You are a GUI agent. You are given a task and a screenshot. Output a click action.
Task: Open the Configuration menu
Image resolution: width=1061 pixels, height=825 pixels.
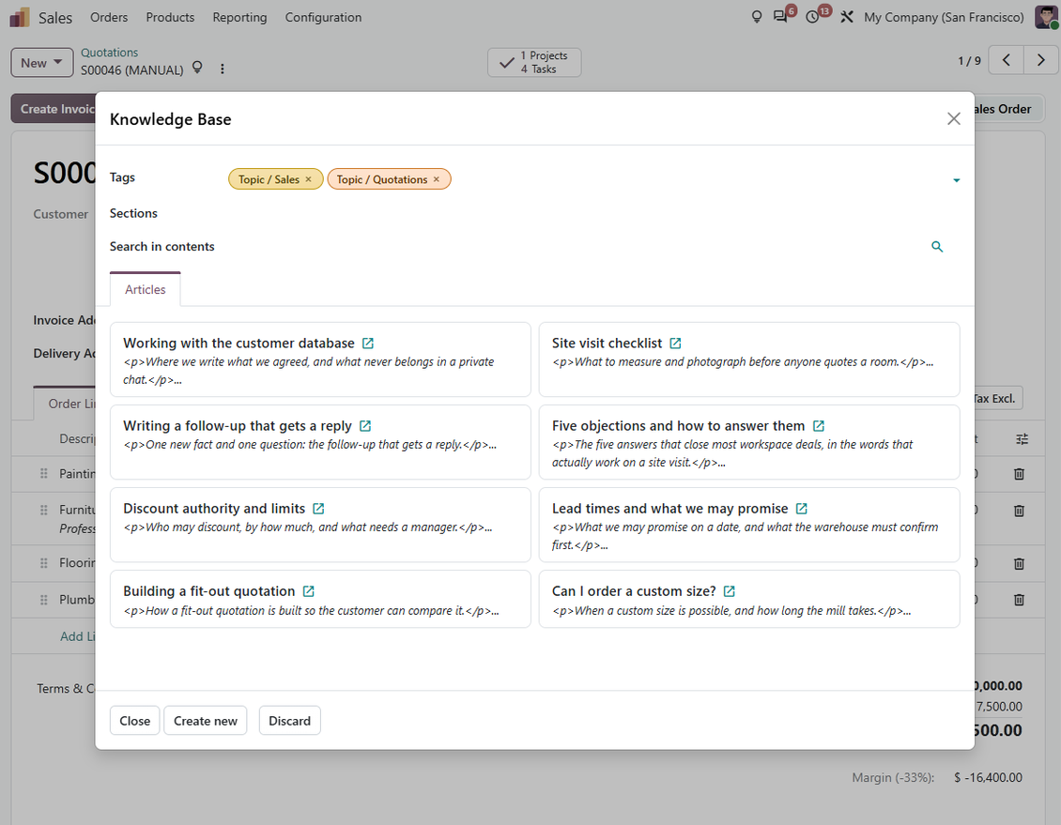click(323, 17)
